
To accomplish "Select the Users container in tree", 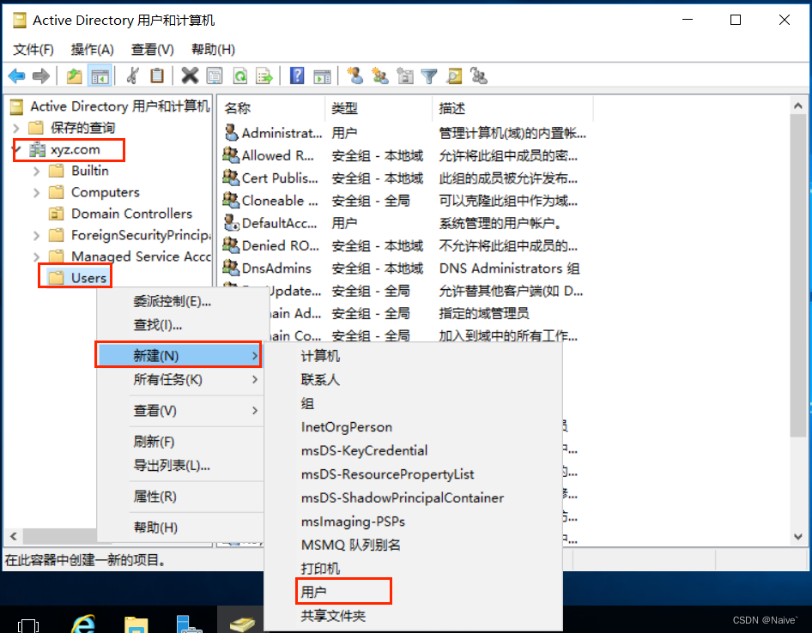I will pos(88,278).
